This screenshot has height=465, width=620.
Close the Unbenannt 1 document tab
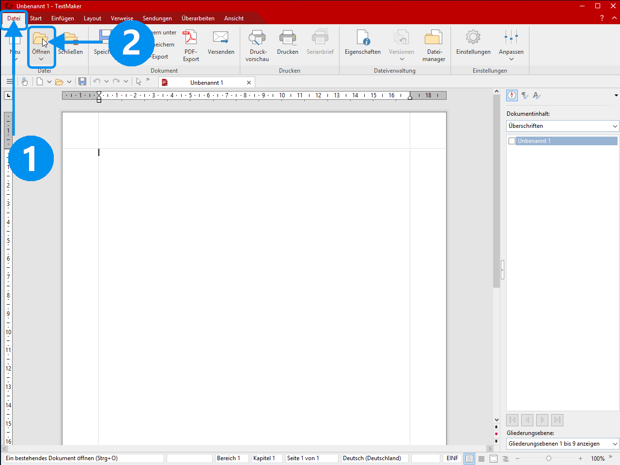tap(249, 83)
